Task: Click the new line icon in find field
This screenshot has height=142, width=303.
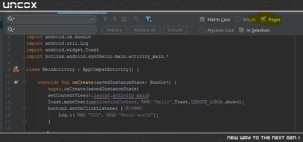Action: 92,19
